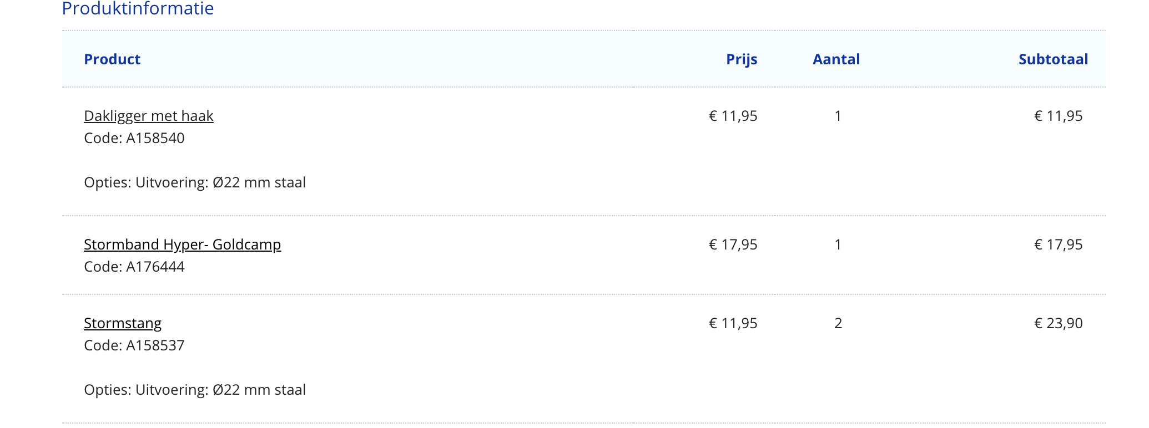Click the € 23,90 subtotal amount
The width and height of the screenshot is (1149, 428).
1058,323
